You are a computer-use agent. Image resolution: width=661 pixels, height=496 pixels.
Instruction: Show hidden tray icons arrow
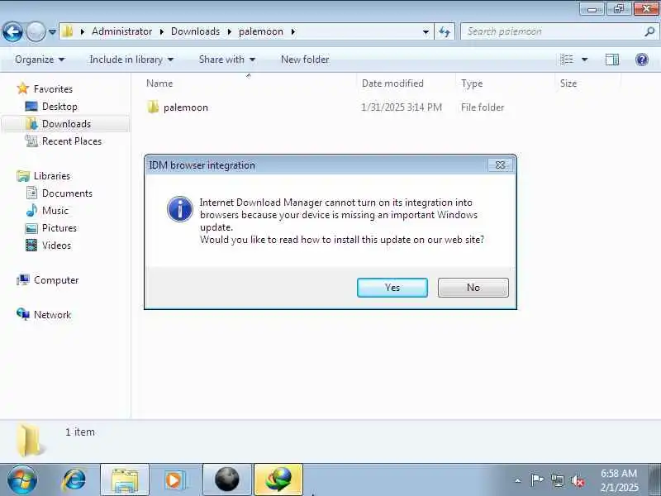518,480
